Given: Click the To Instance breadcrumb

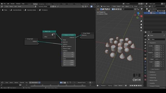Looking at the screenshot, I should pos(45,10).
